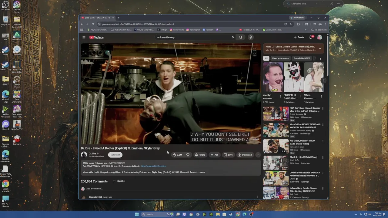This screenshot has height=218, width=388.
Task: Open Chrome apps grid in bookmarks bar
Action: [x=82, y=30]
